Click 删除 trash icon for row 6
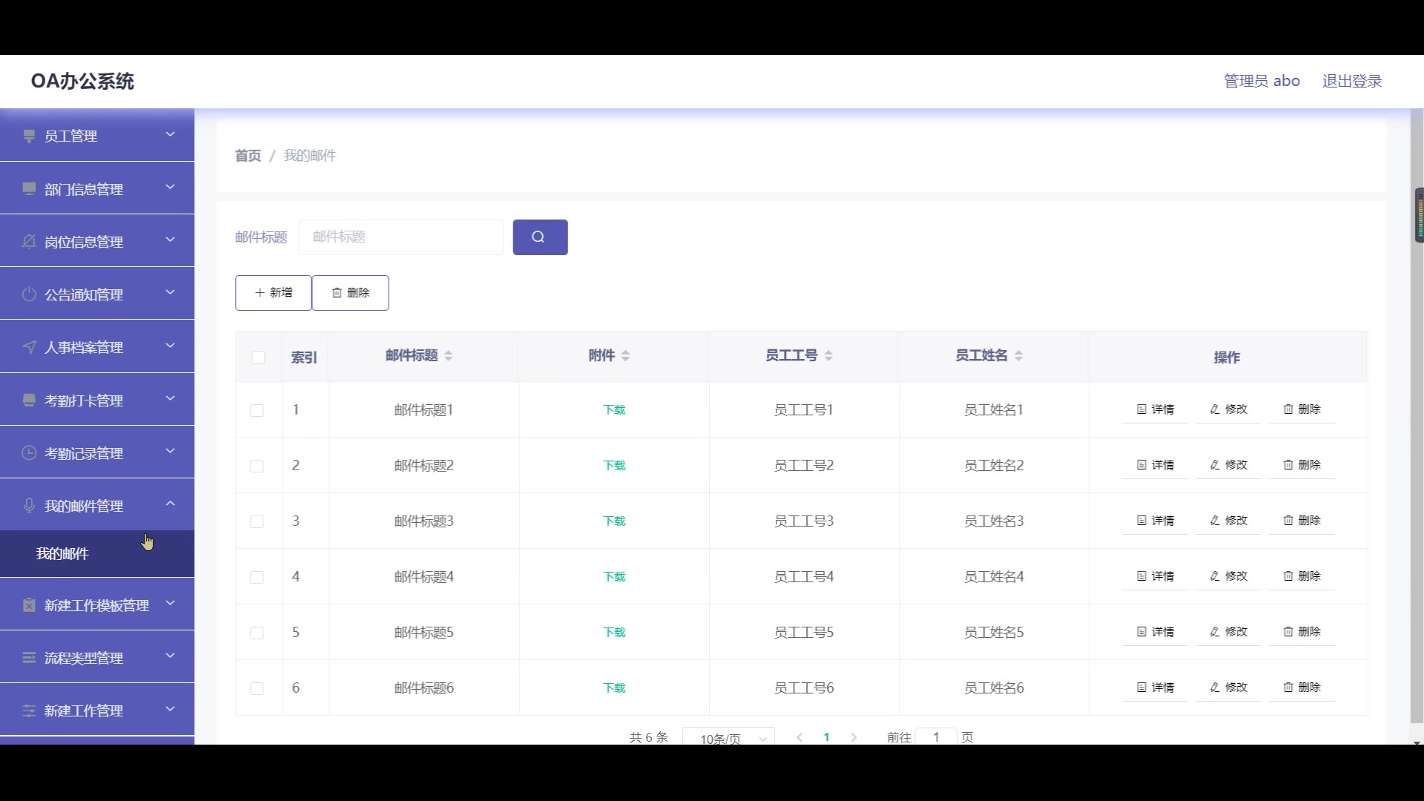Screen dimensions: 1424x801 [x=1288, y=688]
